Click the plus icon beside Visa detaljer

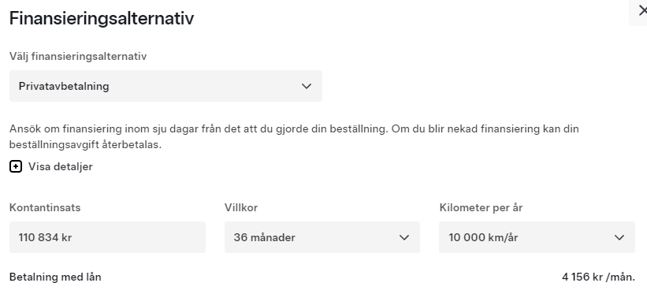pyautogui.click(x=16, y=167)
